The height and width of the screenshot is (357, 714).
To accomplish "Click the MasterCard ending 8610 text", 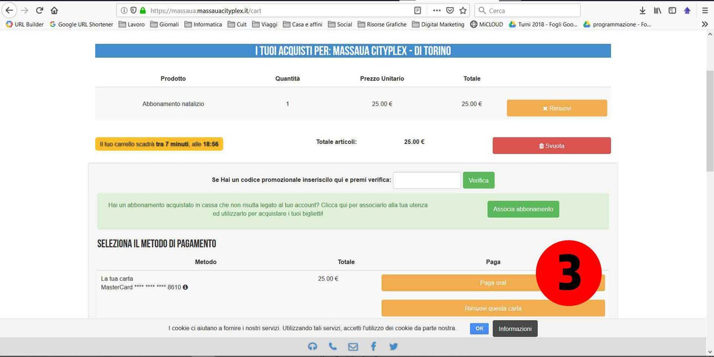I will point(141,287).
